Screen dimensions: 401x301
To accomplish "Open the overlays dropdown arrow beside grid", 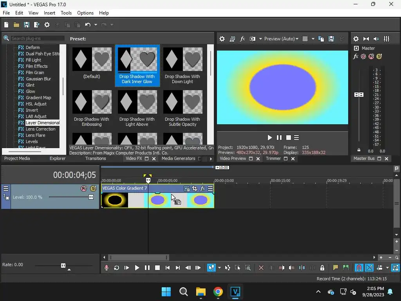I will coord(313,39).
